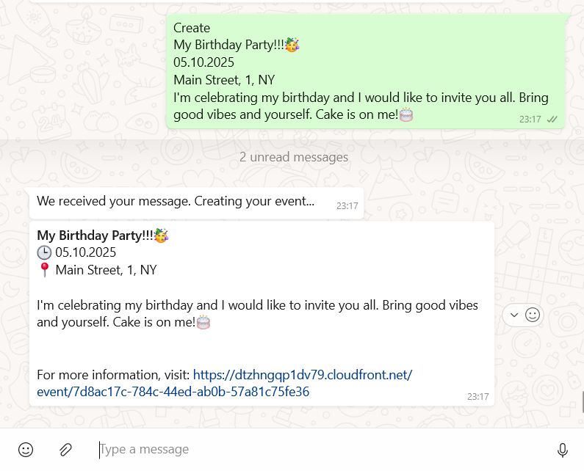The width and height of the screenshot is (584, 471).
Task: Click the "2 unread messages" divider
Action: click(x=294, y=157)
